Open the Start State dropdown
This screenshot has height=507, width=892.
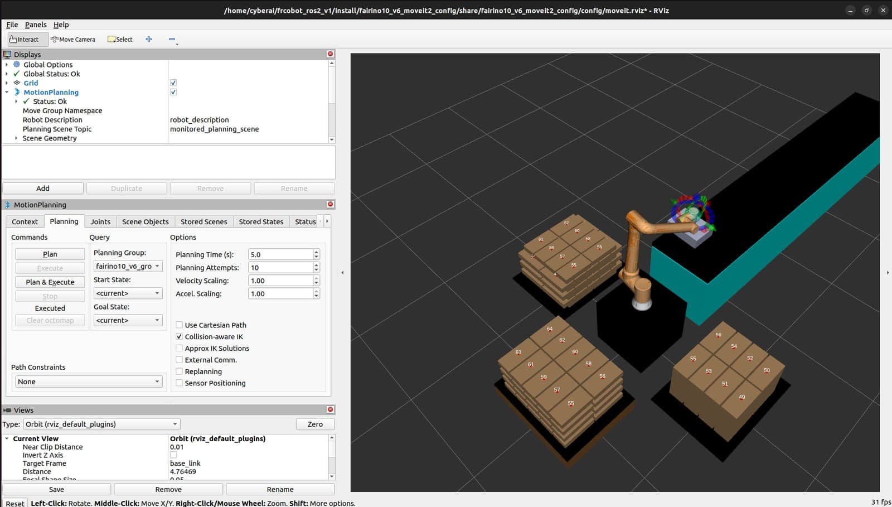(x=128, y=293)
